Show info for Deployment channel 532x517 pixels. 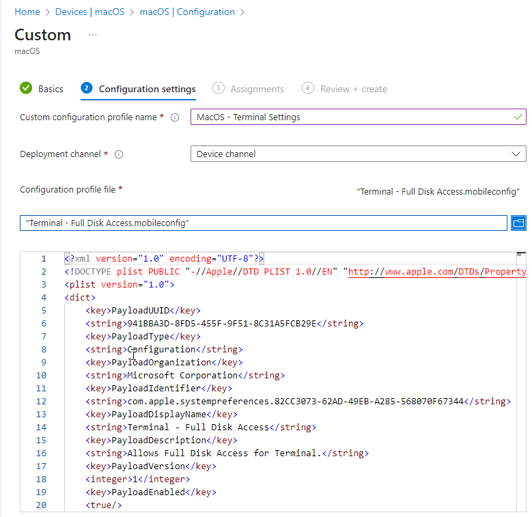click(x=119, y=154)
